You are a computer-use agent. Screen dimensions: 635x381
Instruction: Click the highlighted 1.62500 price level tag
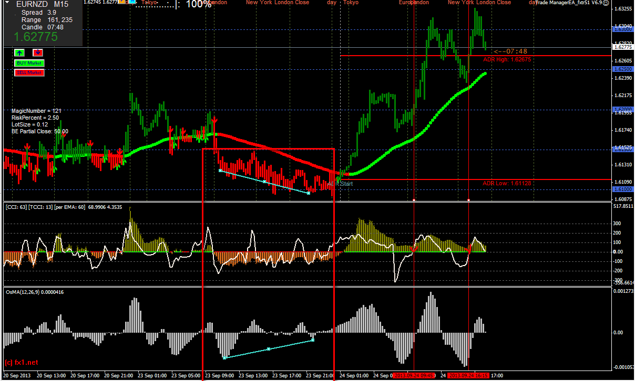[623, 69]
